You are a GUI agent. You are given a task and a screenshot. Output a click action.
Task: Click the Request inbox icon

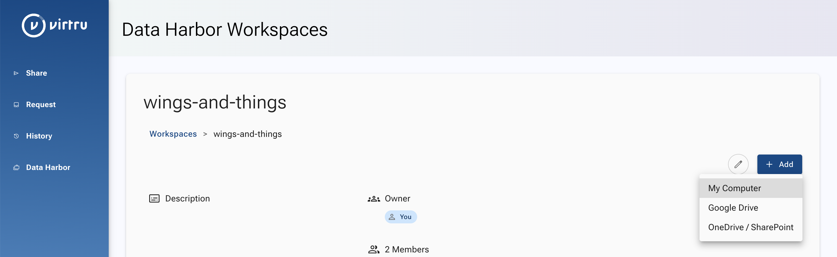(16, 105)
